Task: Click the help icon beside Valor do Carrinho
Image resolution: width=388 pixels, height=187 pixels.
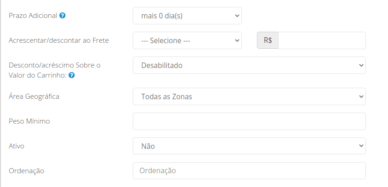Action: 72,75
